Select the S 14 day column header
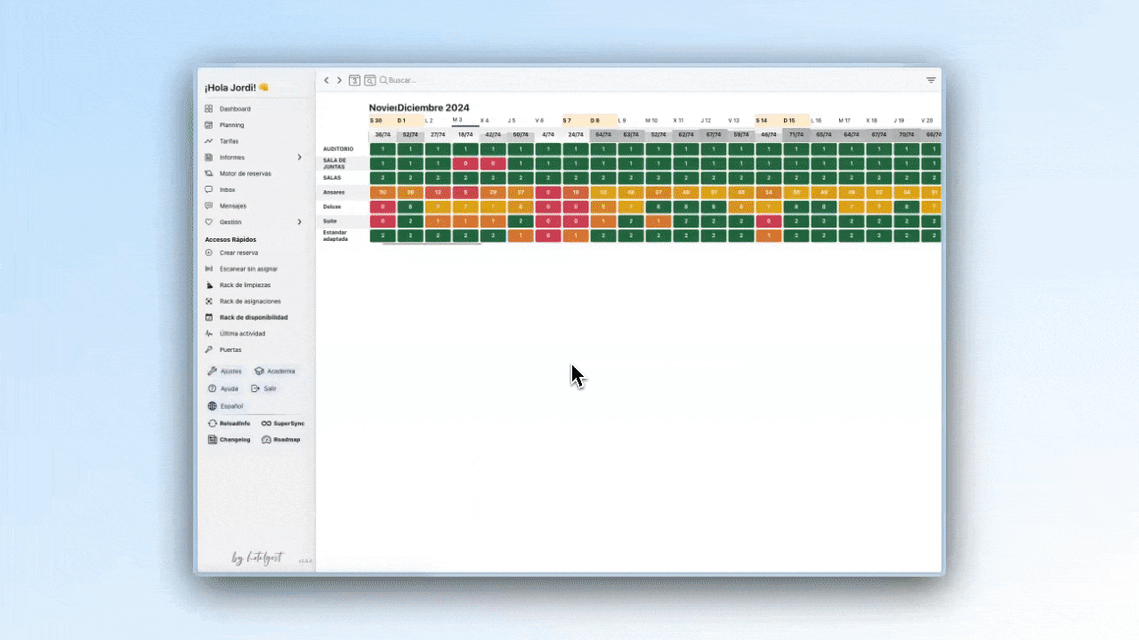 [x=763, y=120]
